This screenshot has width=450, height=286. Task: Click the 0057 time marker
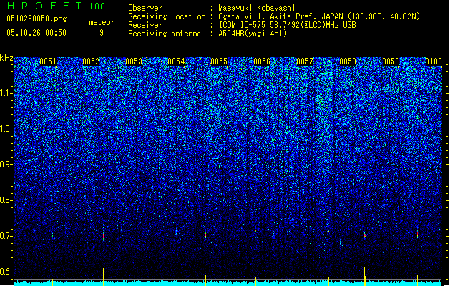pyautogui.click(x=305, y=61)
